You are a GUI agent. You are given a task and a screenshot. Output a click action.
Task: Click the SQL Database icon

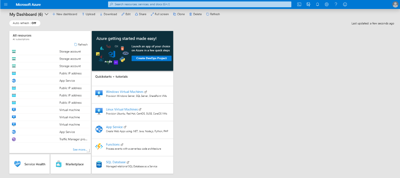(x=99, y=164)
